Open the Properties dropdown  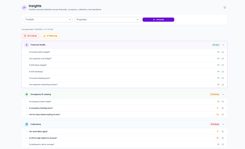[x=107, y=20]
